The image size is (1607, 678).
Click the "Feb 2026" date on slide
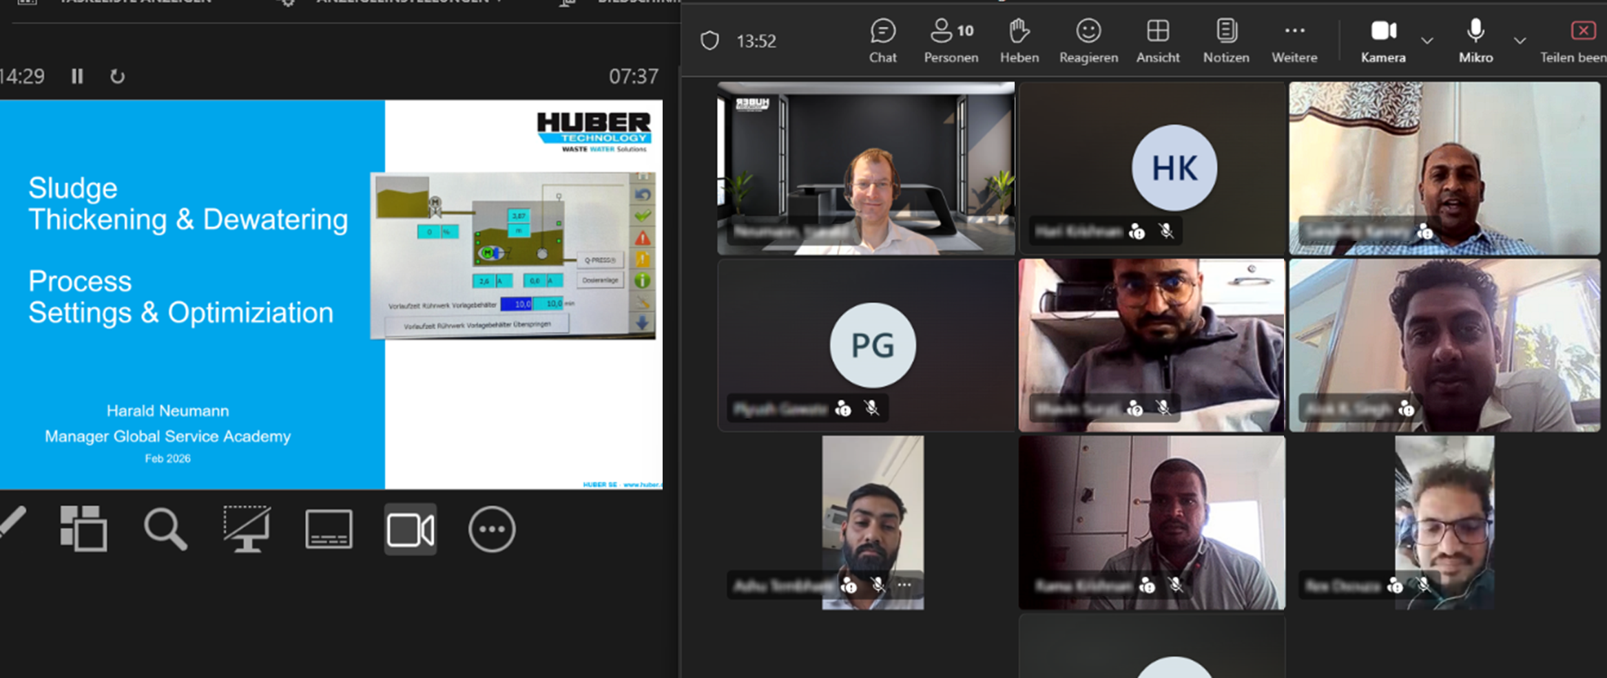point(167,458)
